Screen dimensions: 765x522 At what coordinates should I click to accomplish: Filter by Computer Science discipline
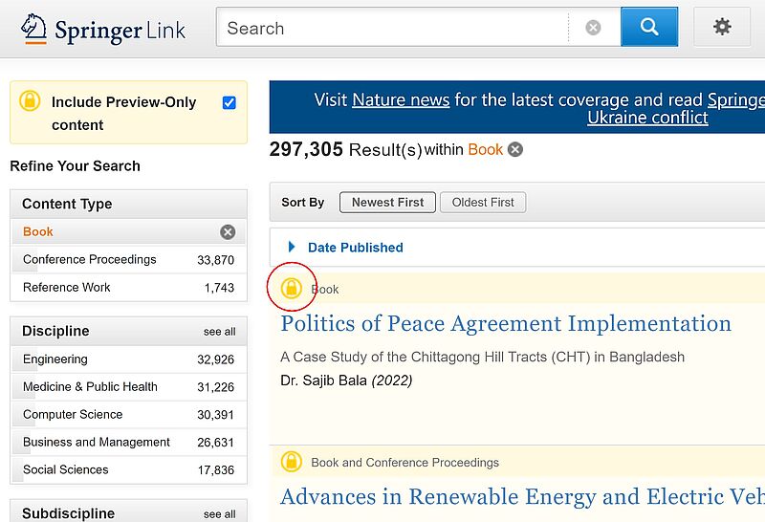click(x=128, y=415)
